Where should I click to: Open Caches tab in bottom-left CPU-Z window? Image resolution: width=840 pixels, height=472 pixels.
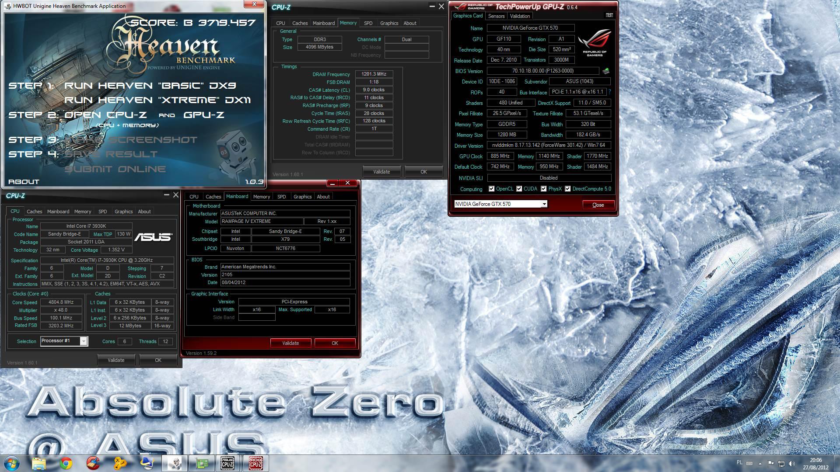pyautogui.click(x=35, y=212)
